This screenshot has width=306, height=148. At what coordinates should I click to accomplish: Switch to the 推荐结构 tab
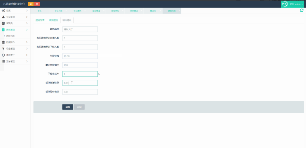115,11
